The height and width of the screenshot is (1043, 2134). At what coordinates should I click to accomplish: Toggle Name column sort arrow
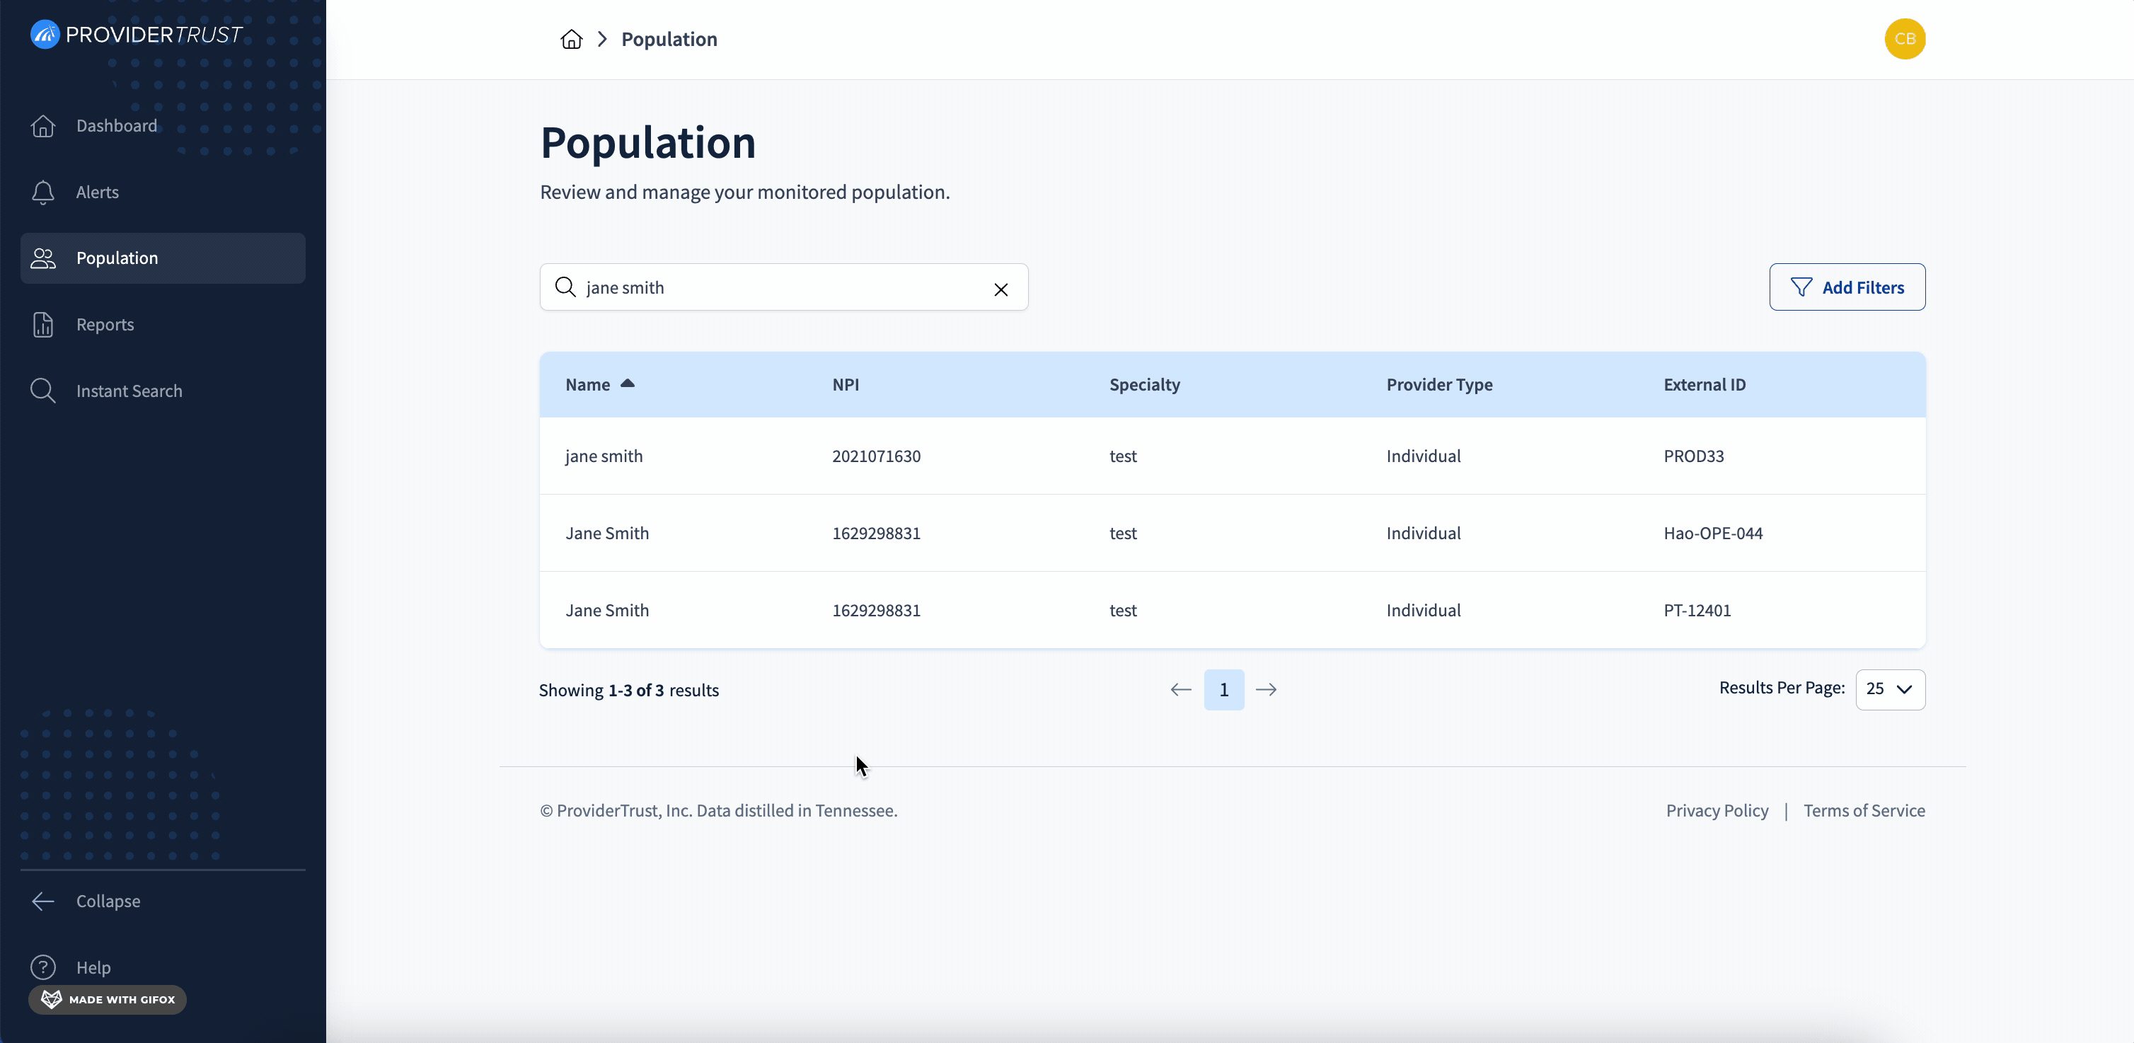coord(627,384)
